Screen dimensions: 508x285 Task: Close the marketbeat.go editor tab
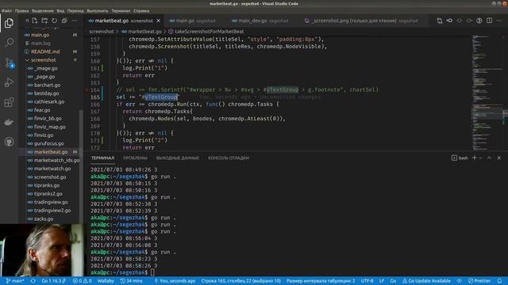click(x=159, y=21)
